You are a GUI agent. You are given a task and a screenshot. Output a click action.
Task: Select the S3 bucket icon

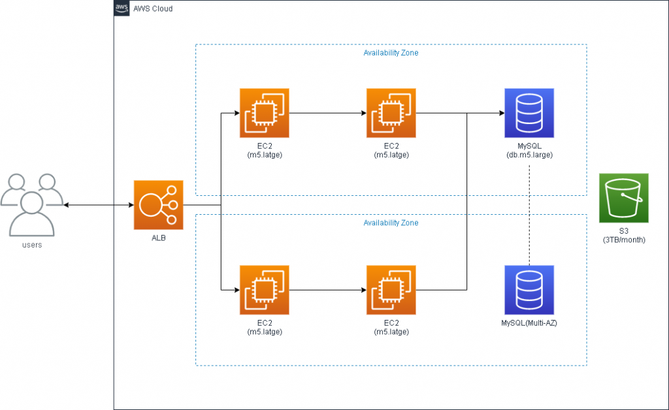(x=624, y=198)
